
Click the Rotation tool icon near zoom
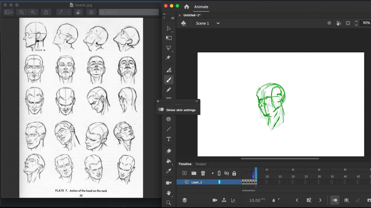(339, 23)
